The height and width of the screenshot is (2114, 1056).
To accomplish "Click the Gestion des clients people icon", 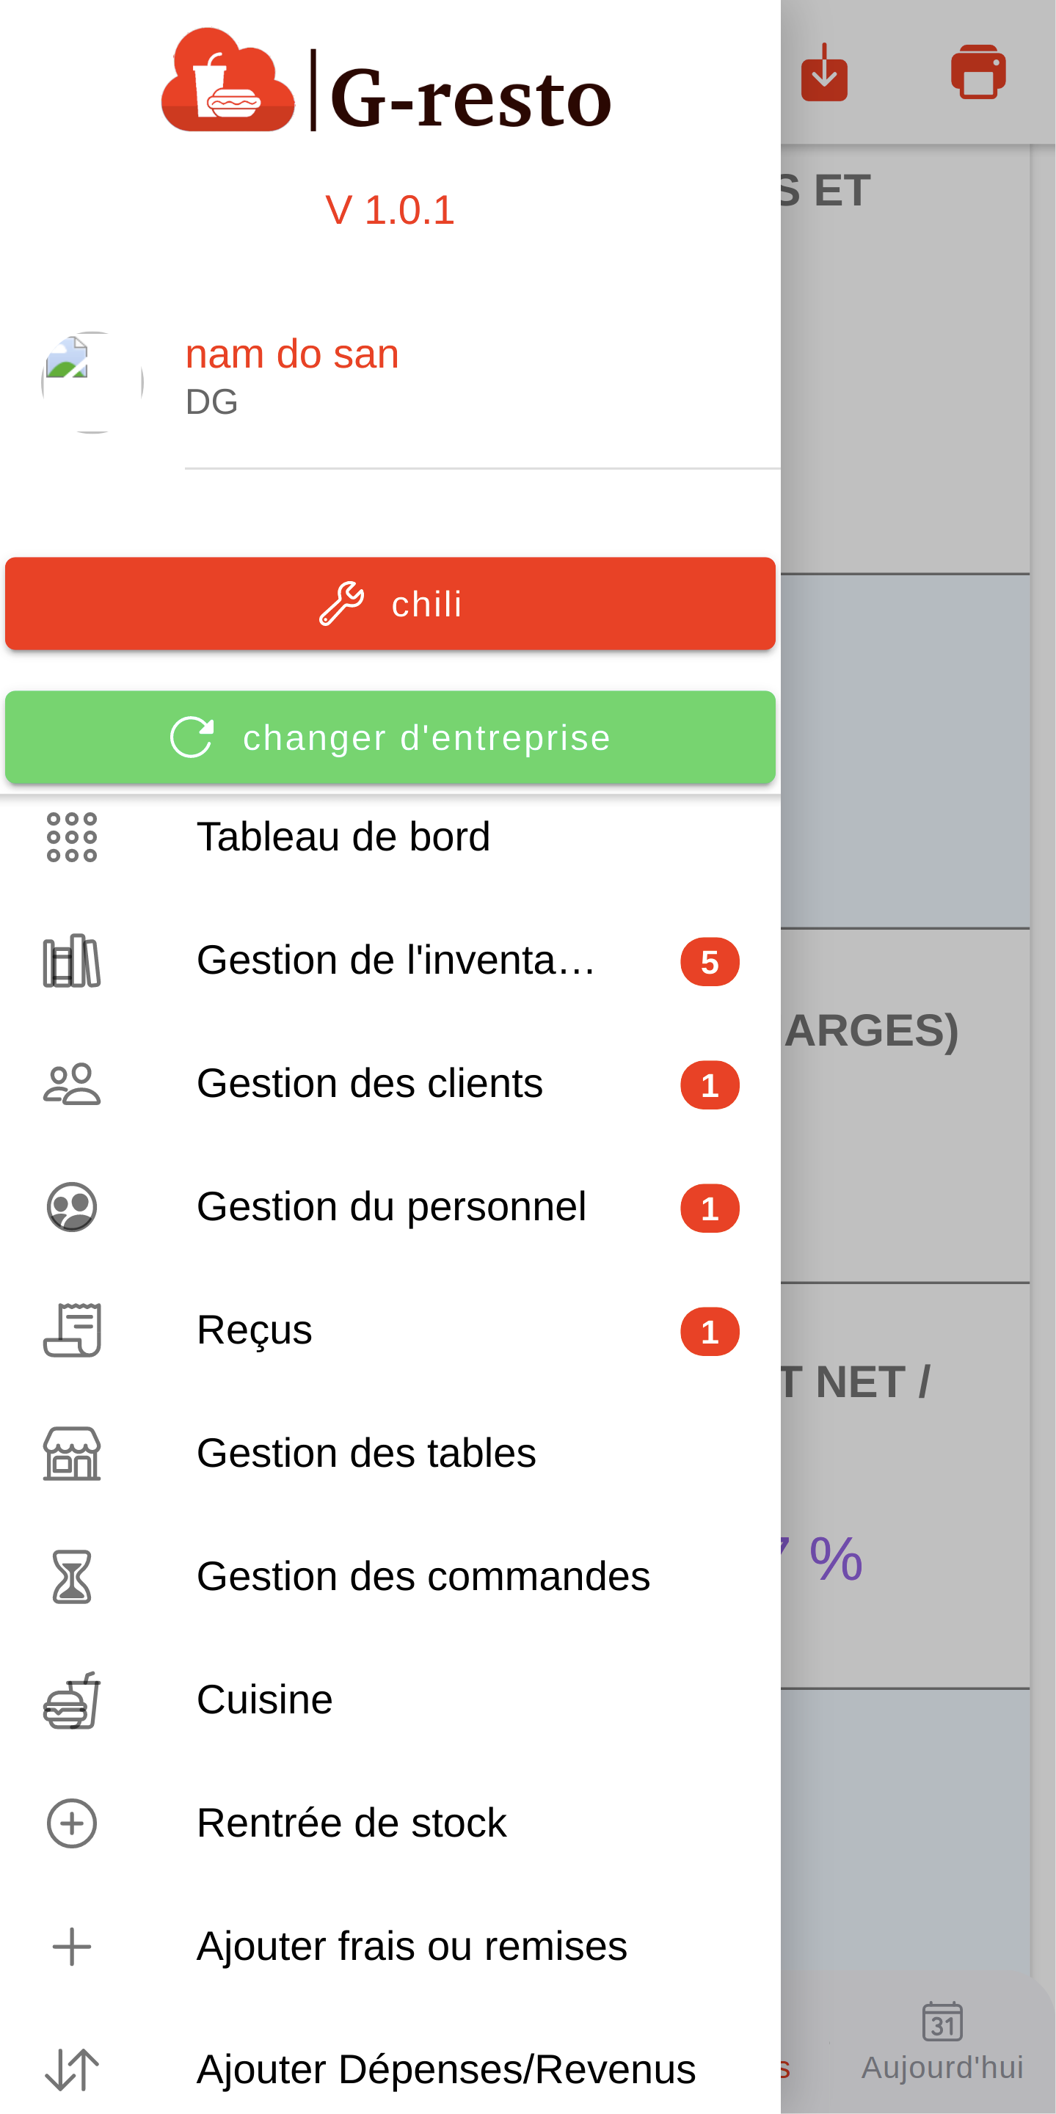I will click(72, 1084).
